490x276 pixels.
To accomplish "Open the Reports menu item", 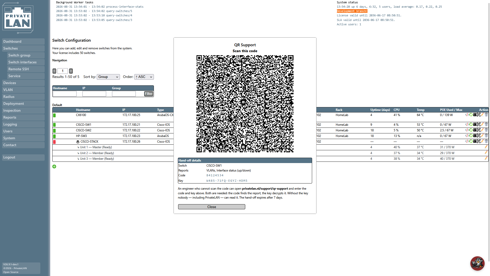I will [23, 117].
